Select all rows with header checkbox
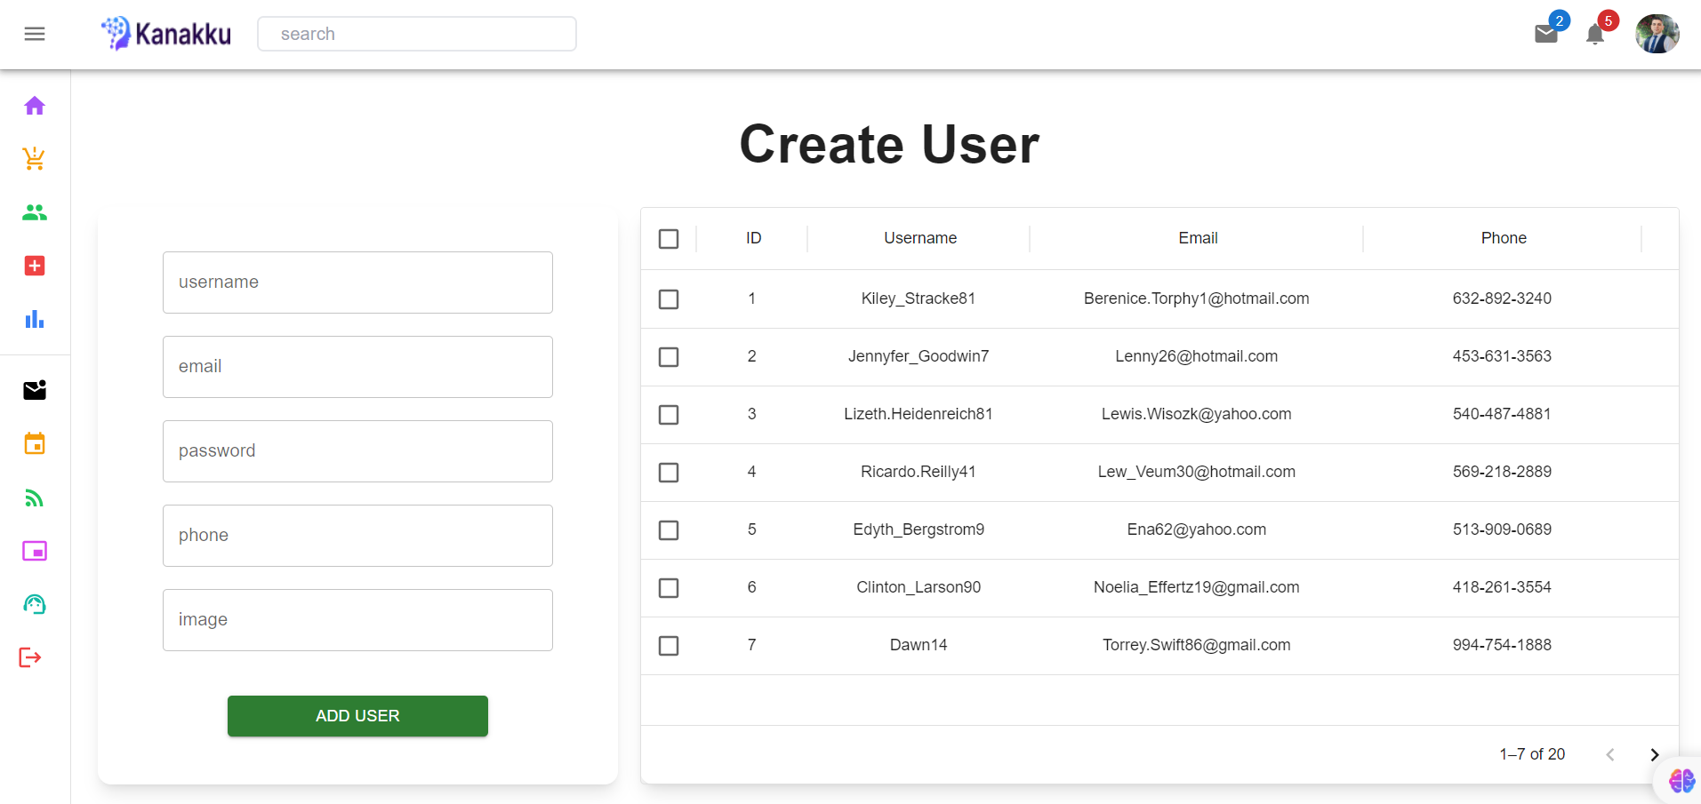Screen dimensions: 1701x804 point(669,239)
